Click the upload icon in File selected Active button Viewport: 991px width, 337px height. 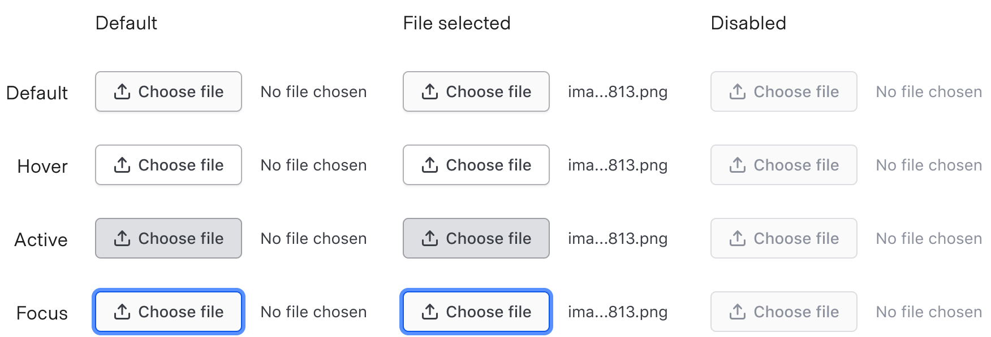(431, 238)
